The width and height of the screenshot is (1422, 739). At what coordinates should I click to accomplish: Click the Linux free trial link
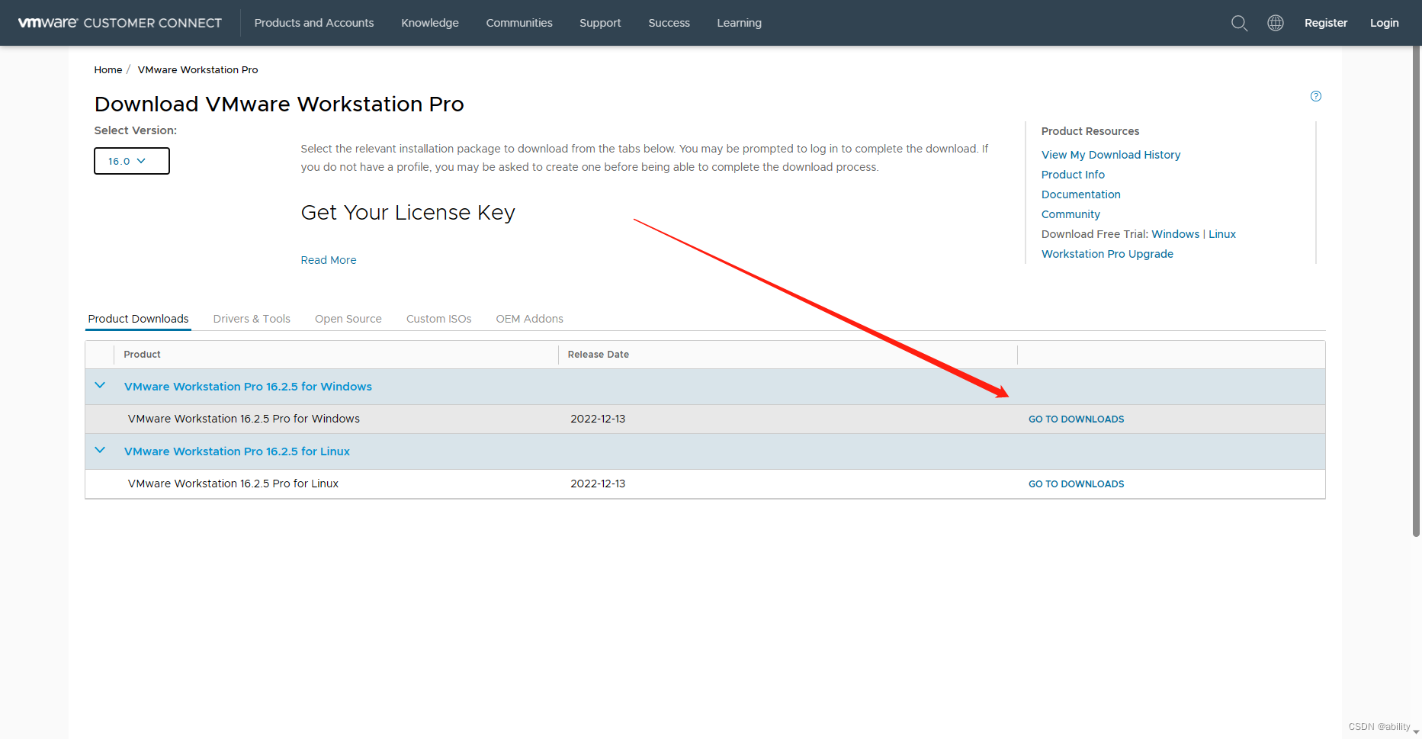click(1221, 234)
